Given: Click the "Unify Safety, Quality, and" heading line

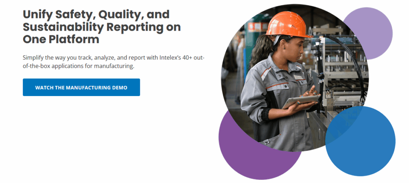Looking at the screenshot, I should 96,14.
